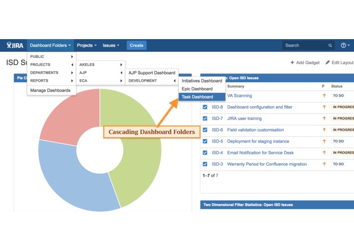This screenshot has height=251, width=354.
Task: Click the Status column header
Action: [337, 86]
